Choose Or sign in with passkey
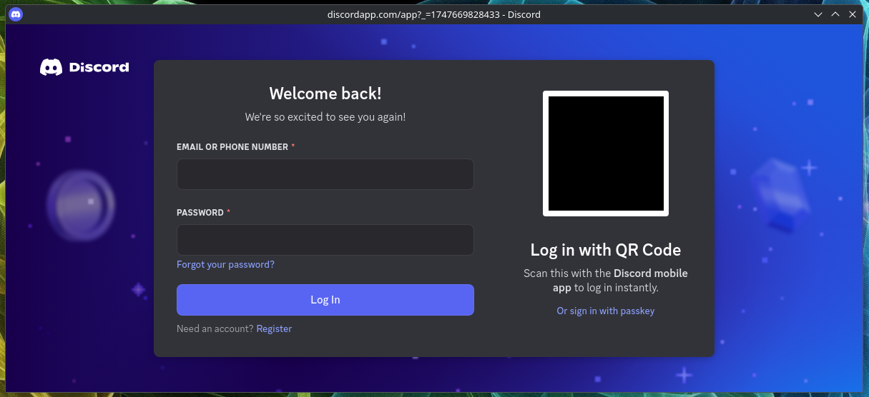Screen dimensions: 869x397 tap(605, 311)
